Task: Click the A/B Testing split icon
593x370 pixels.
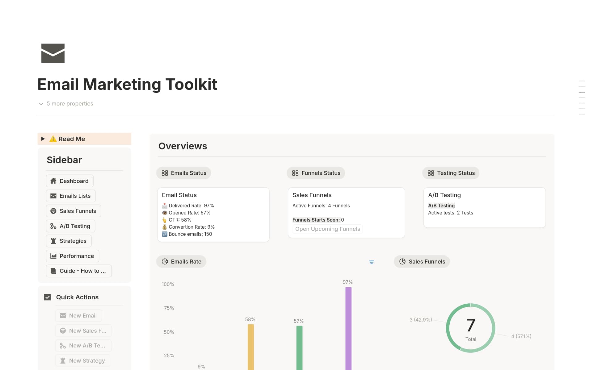Action: point(53,226)
